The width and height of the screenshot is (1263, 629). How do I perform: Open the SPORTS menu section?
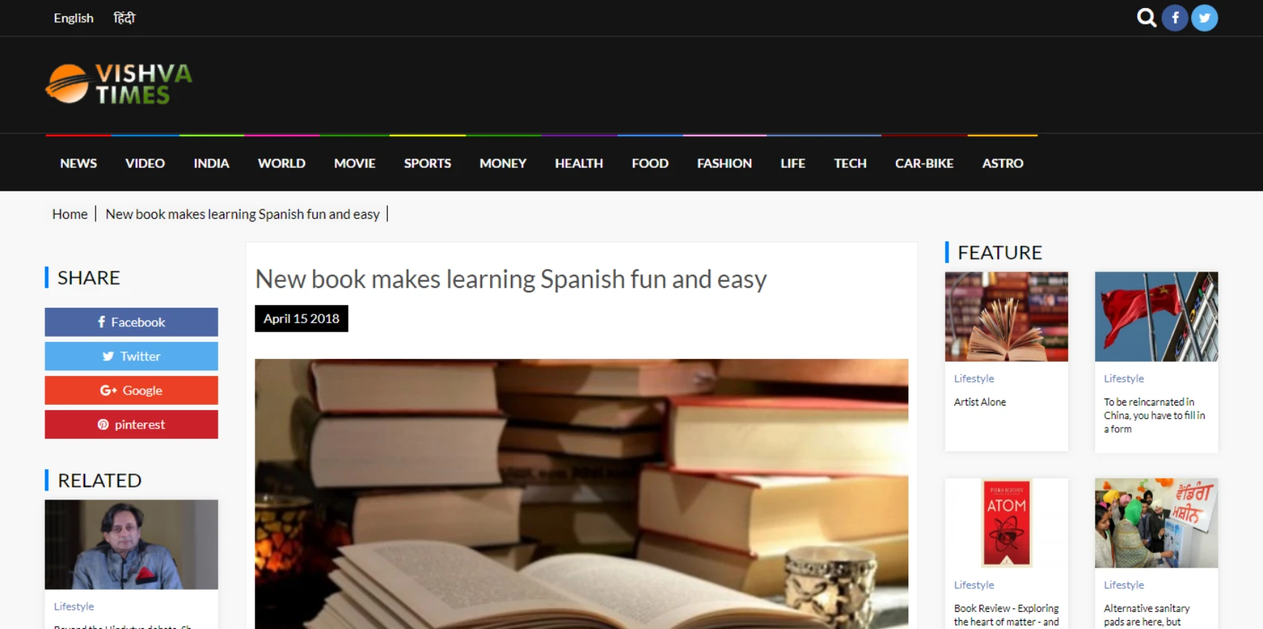427,163
